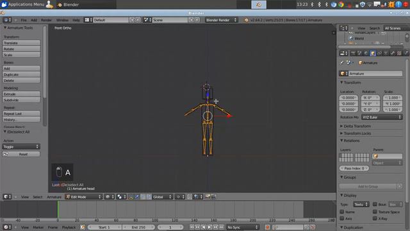Click the info editor type icon in top bar
Image resolution: width=410 pixels, height=231 pixels.
click(x=7, y=20)
